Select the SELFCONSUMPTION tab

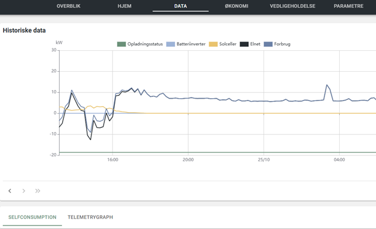tap(32, 217)
